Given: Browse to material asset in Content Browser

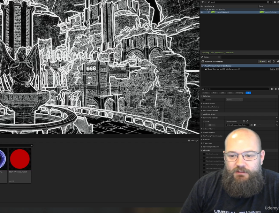Looking at the screenshot, I should coord(255,125).
